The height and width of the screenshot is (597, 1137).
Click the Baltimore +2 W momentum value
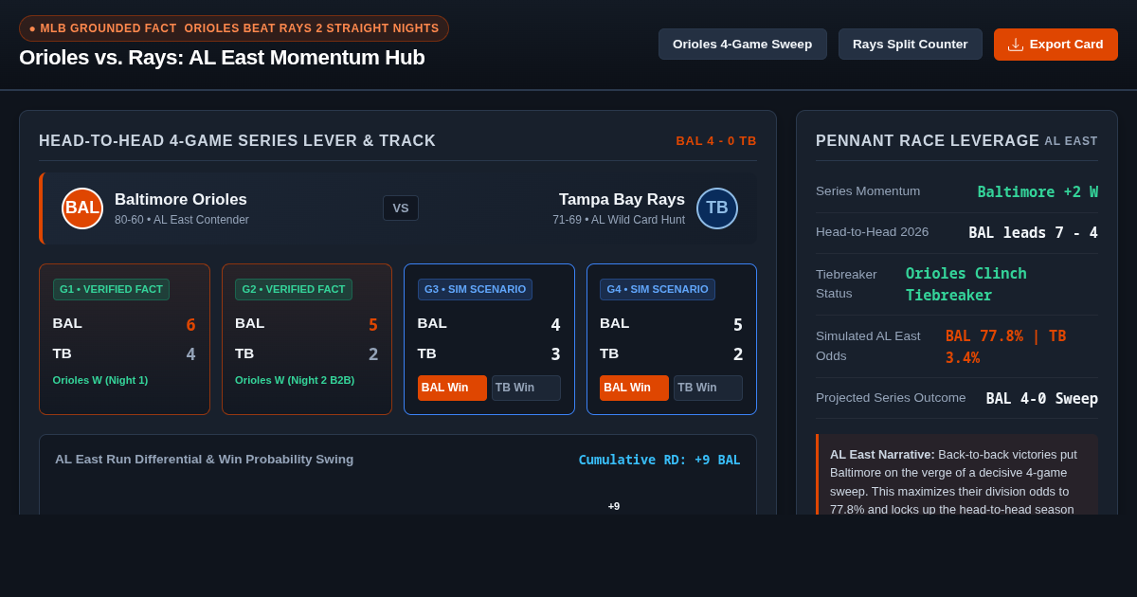pos(1038,191)
